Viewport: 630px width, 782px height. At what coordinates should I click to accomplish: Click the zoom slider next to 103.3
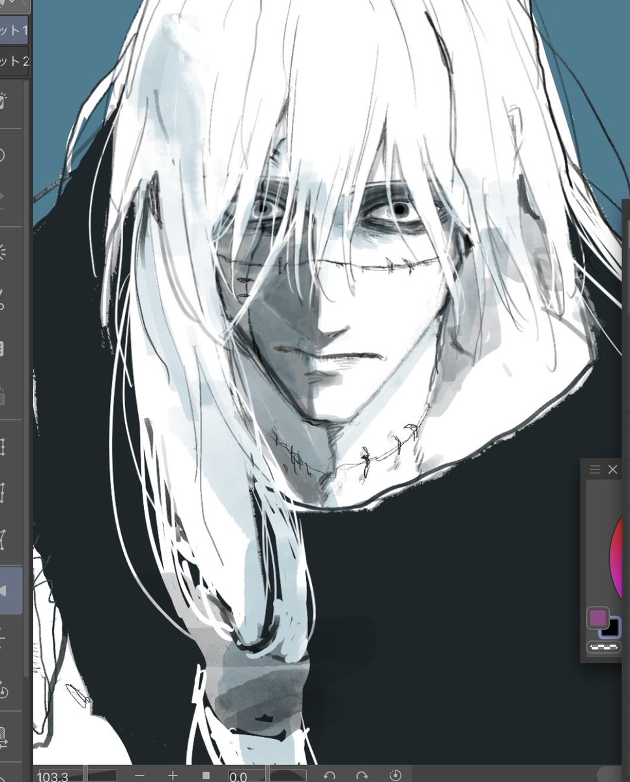pos(102,776)
